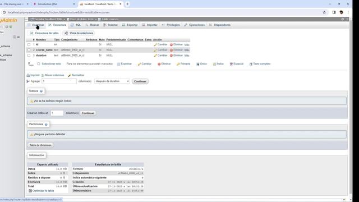Open the Disparadores tab
Screen dimensions: 359x202
pyautogui.click(x=220, y=25)
